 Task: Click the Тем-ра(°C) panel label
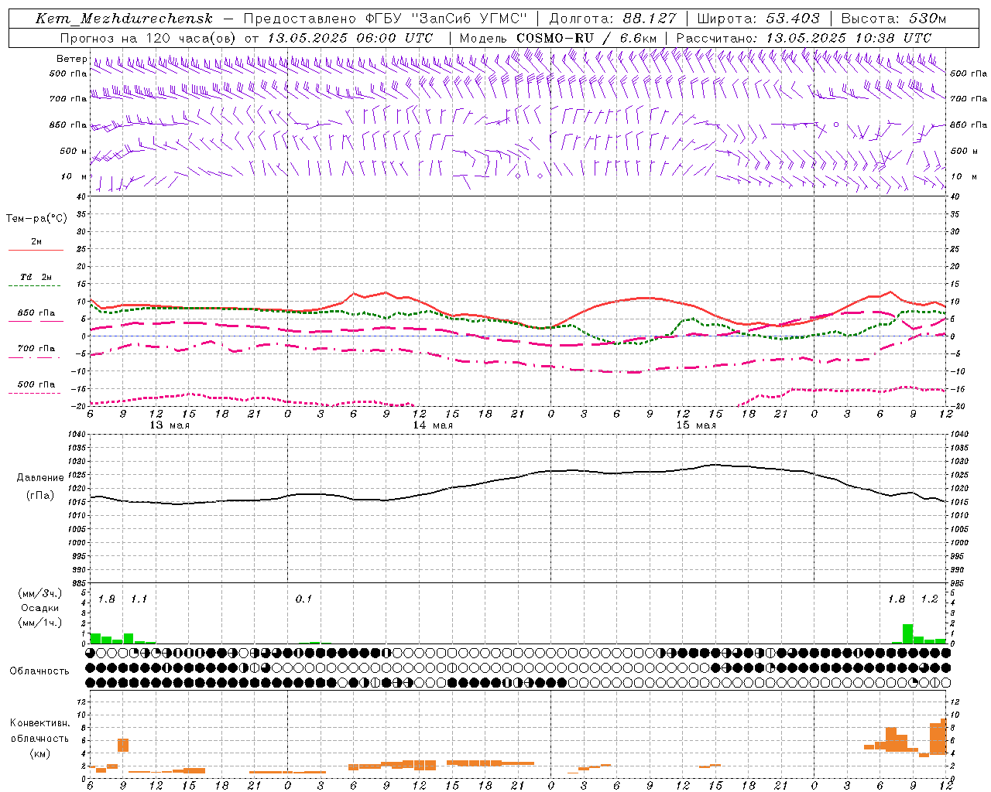coord(36,219)
